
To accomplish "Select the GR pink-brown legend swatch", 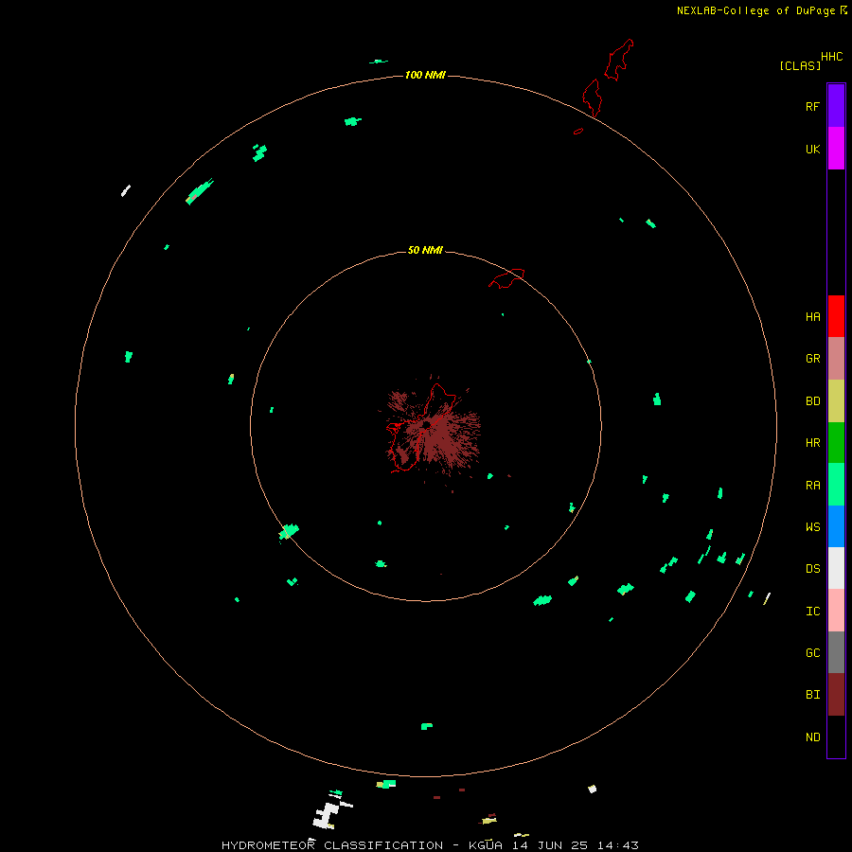I will tap(836, 359).
